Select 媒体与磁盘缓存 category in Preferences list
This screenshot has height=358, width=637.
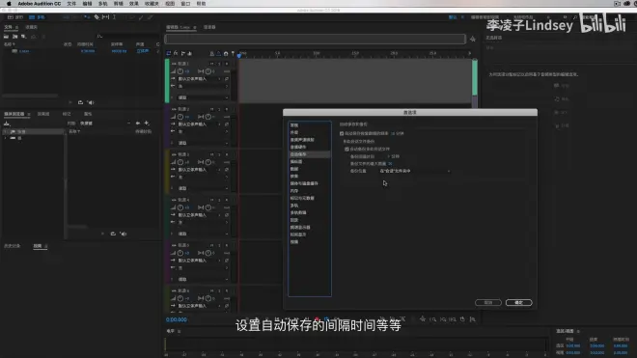[309, 183]
